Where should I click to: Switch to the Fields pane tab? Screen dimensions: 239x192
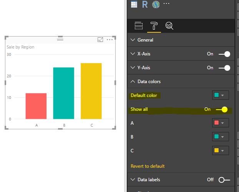pos(139,26)
